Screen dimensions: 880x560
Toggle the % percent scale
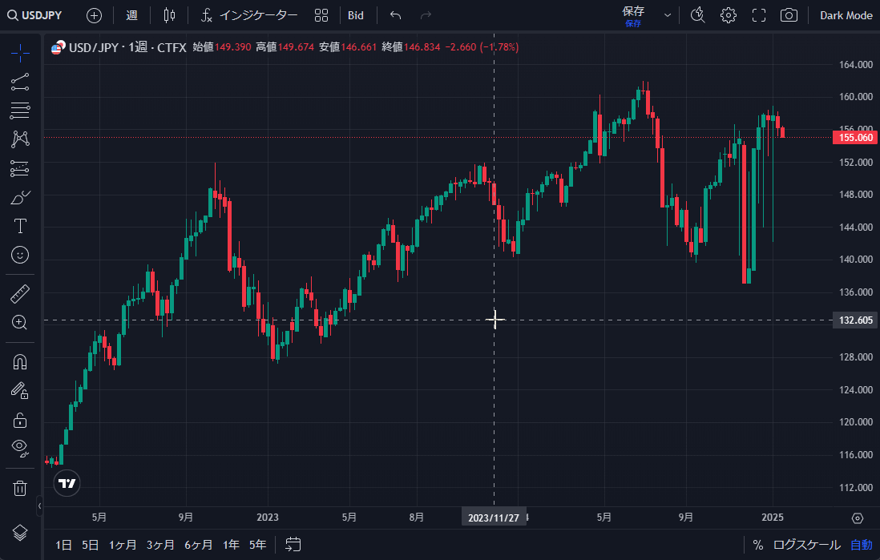(x=757, y=545)
